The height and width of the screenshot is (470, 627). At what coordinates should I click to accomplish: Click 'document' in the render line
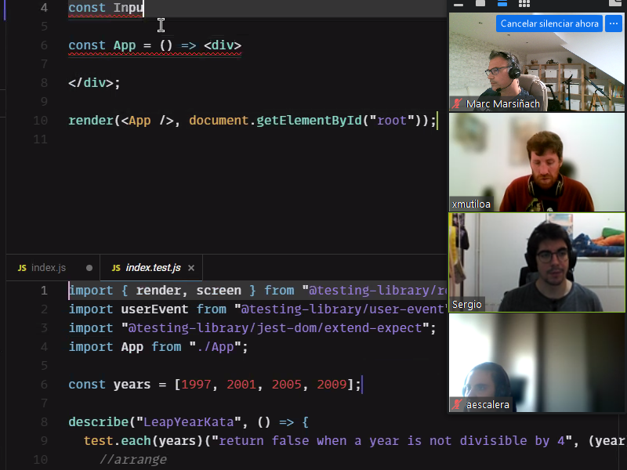219,121
